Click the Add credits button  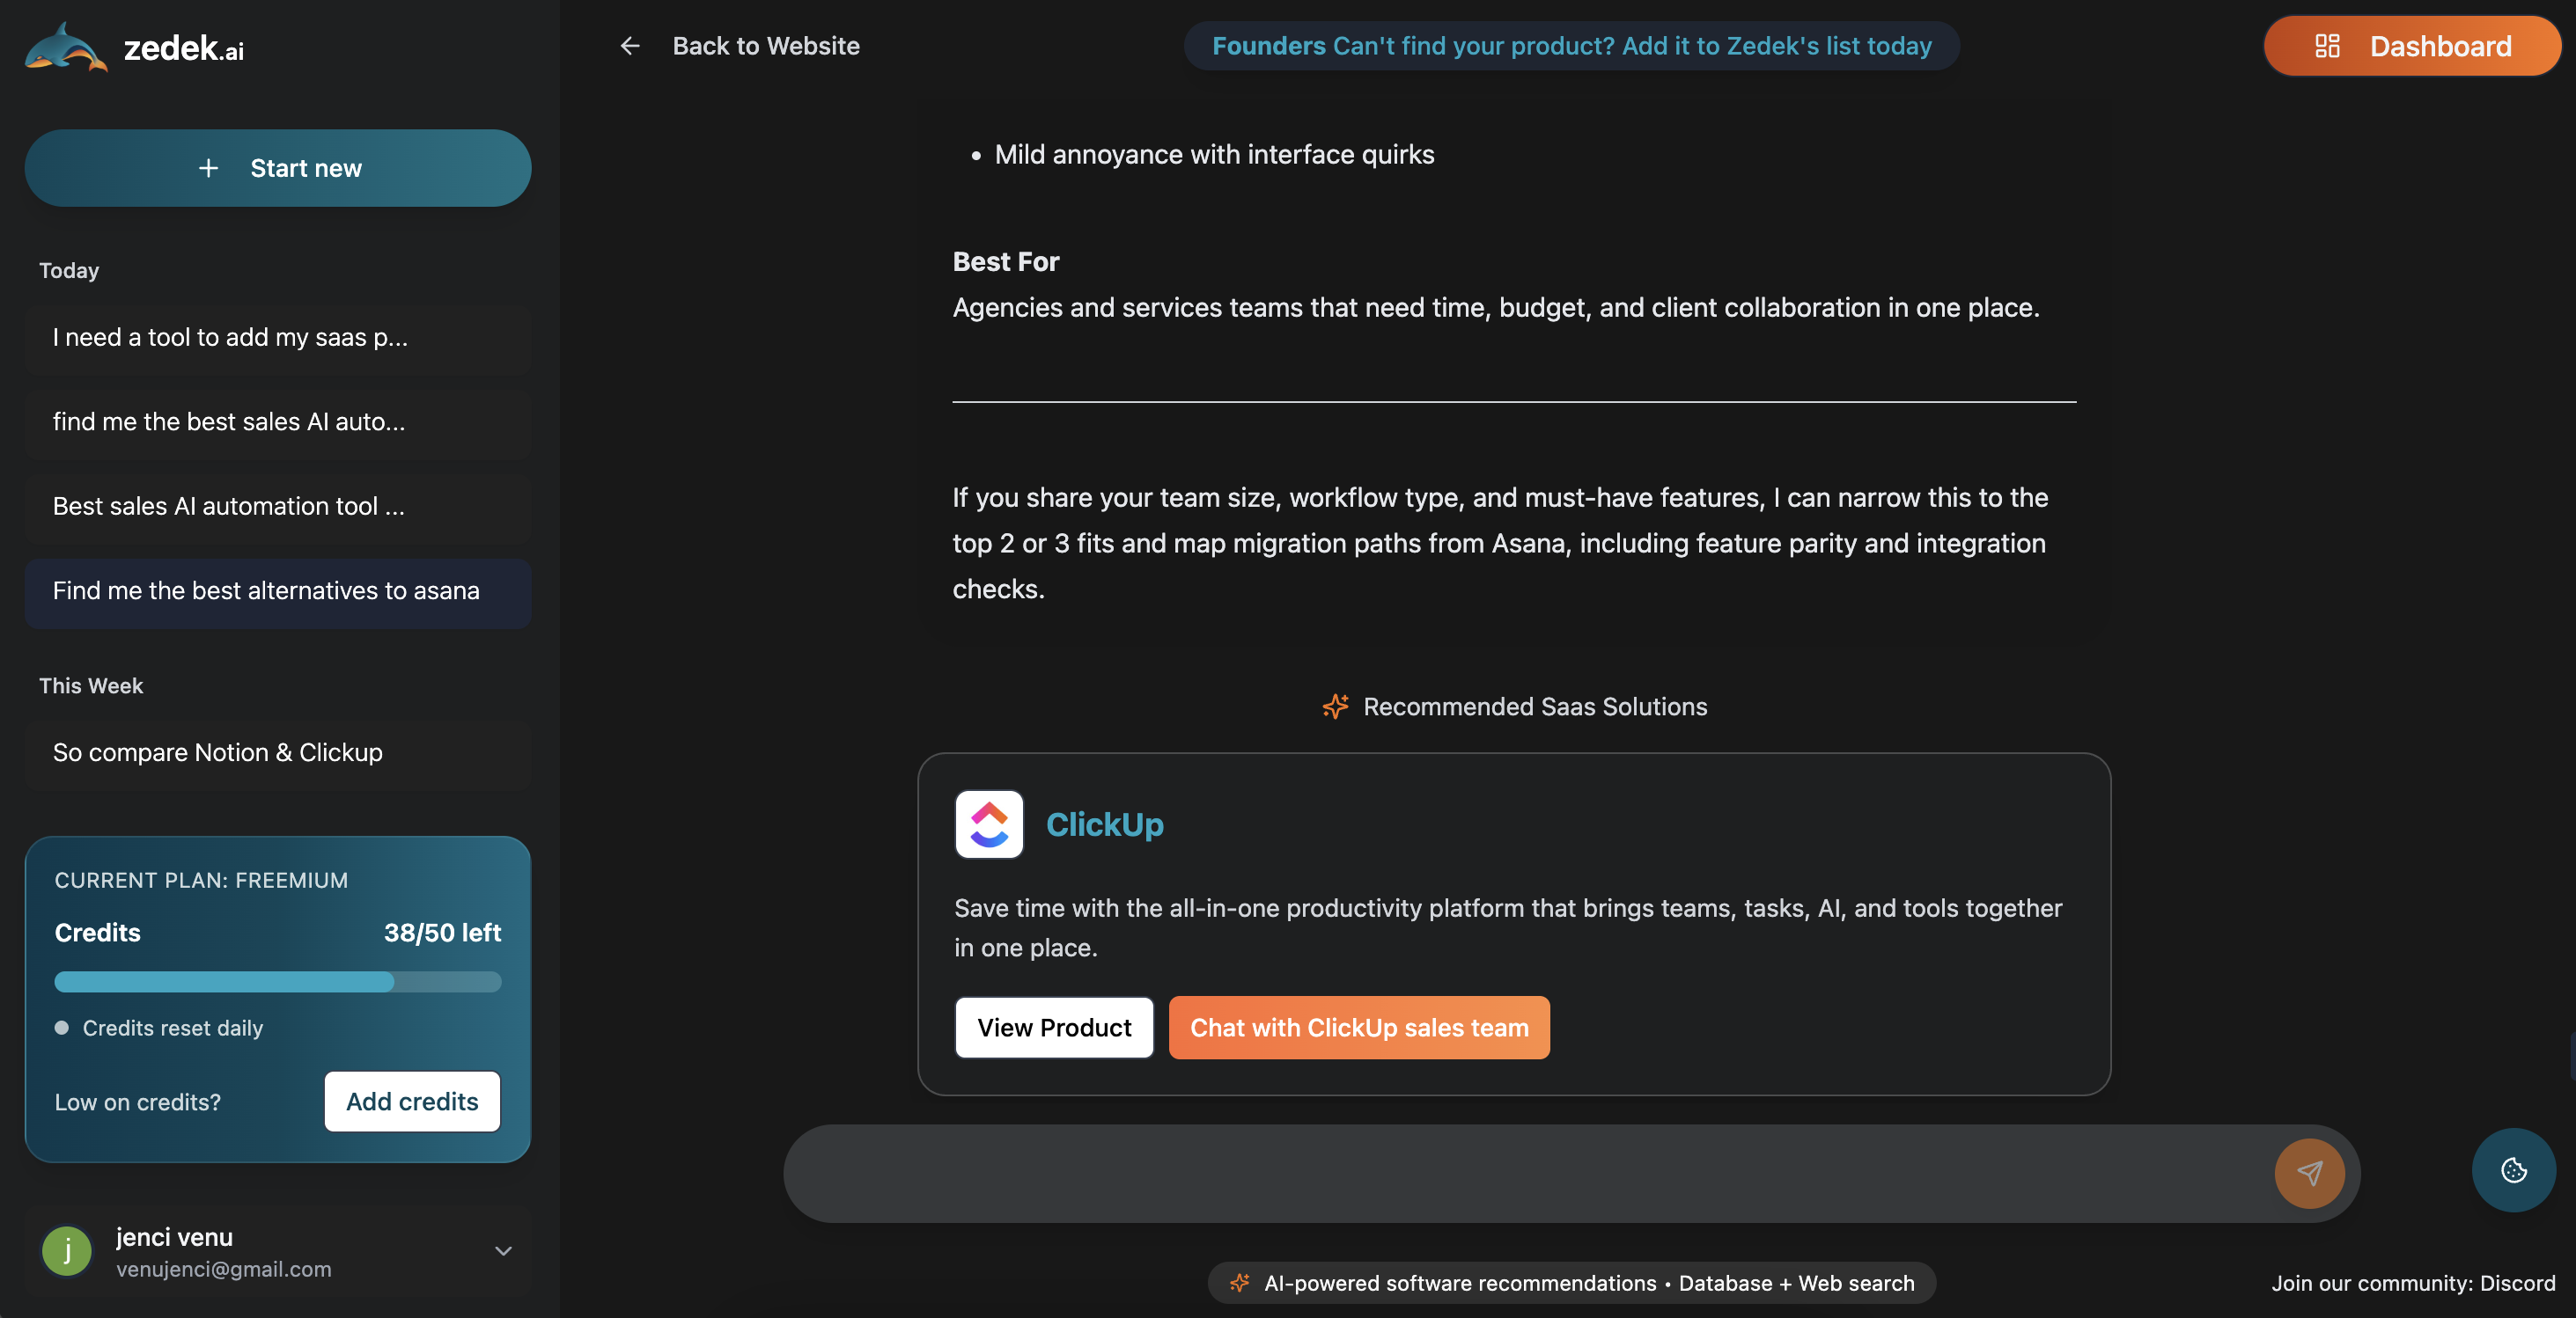(x=412, y=1102)
